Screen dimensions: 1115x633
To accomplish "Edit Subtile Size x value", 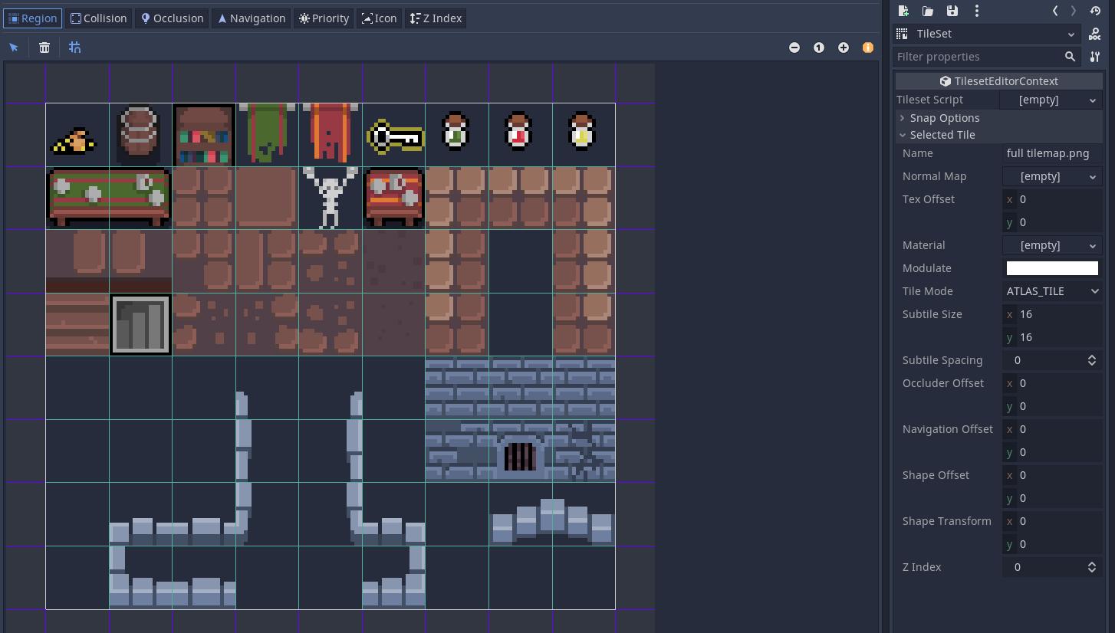I will tap(1052, 314).
